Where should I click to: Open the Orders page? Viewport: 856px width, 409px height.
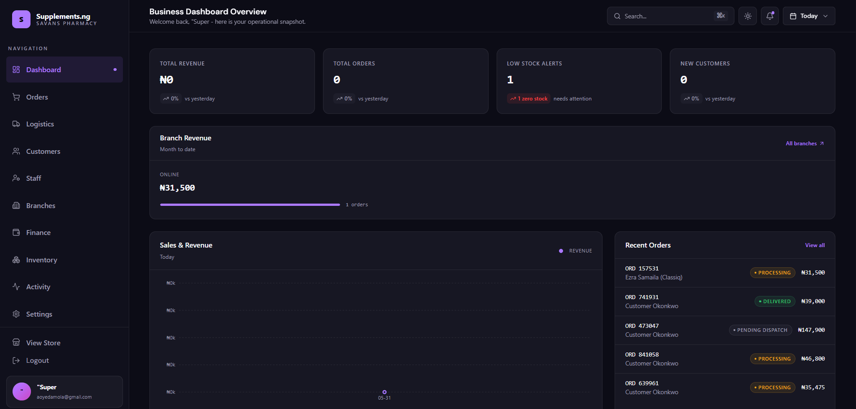pyautogui.click(x=65, y=97)
